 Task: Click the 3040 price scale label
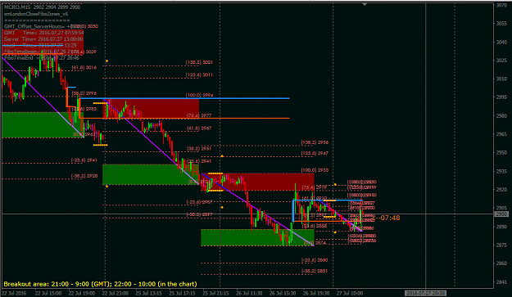pyautogui.click(x=501, y=42)
